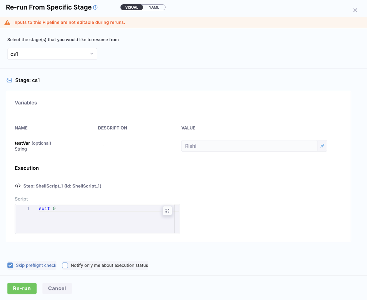The height and width of the screenshot is (300, 367).
Task: Click the stage icon beside Stage: cs1
Action: click(9, 80)
